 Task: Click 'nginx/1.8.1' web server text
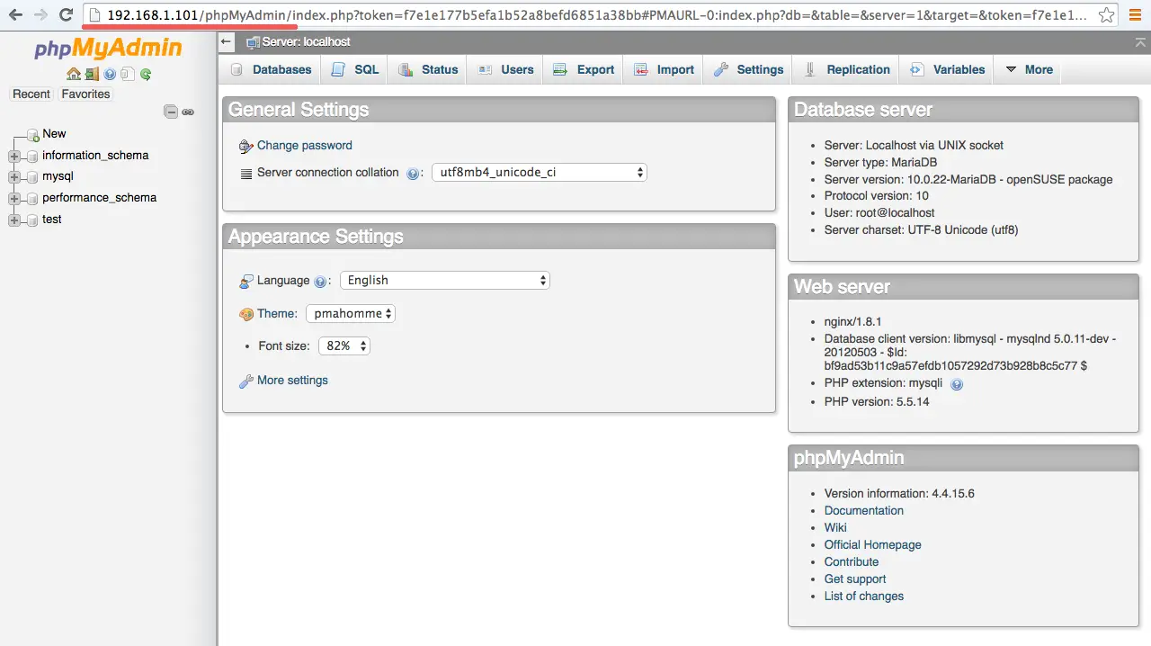tap(855, 322)
